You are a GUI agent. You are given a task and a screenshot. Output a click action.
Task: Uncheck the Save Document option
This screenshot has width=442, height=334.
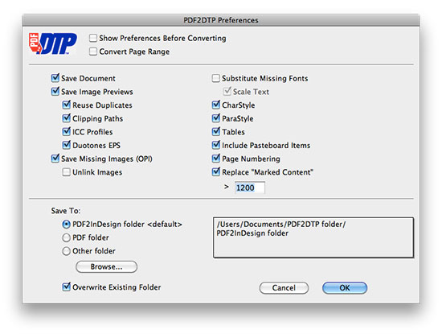[55, 78]
